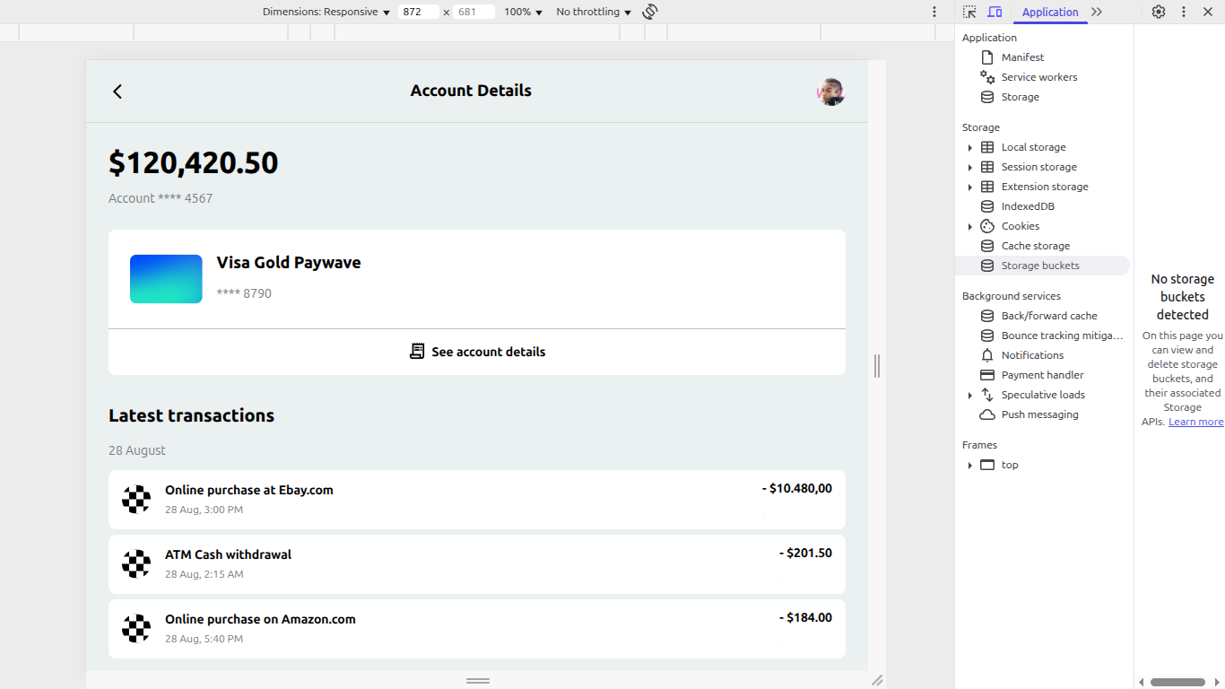
Task: Expand the top frame tree arrow
Action: tap(969, 466)
